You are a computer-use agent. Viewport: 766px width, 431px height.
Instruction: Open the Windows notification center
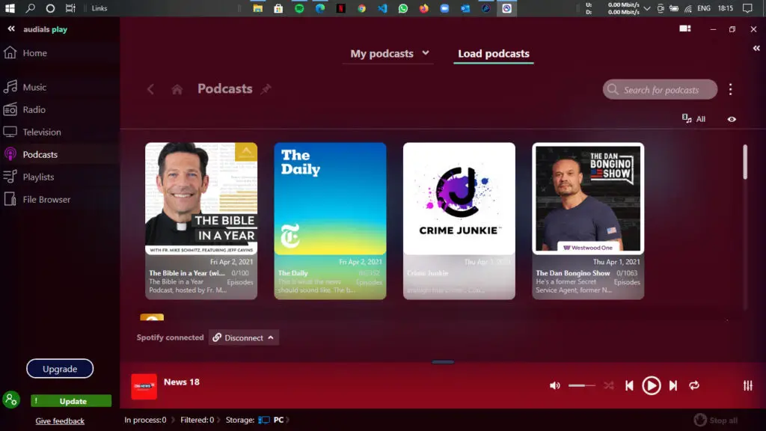tap(747, 8)
